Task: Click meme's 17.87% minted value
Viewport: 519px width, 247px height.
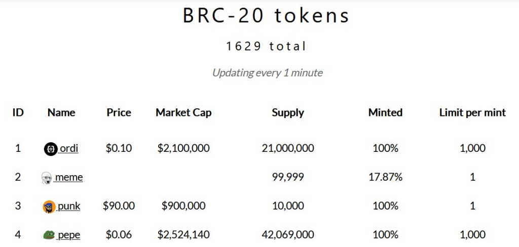Action: click(385, 177)
